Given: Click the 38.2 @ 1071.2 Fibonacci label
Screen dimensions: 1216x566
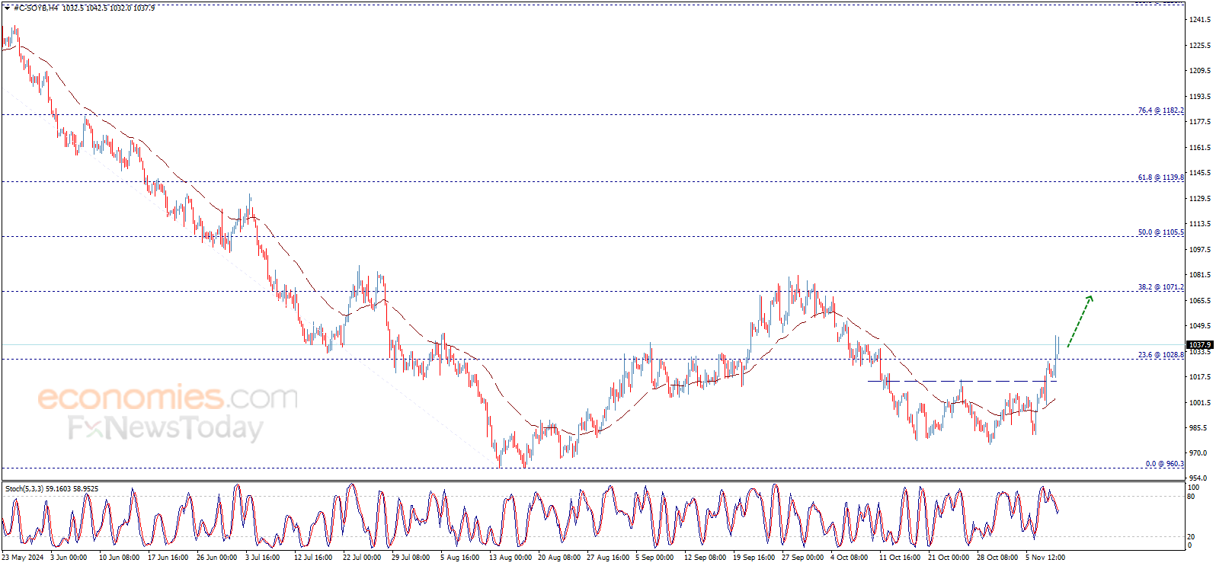Looking at the screenshot, I should point(1160,287).
